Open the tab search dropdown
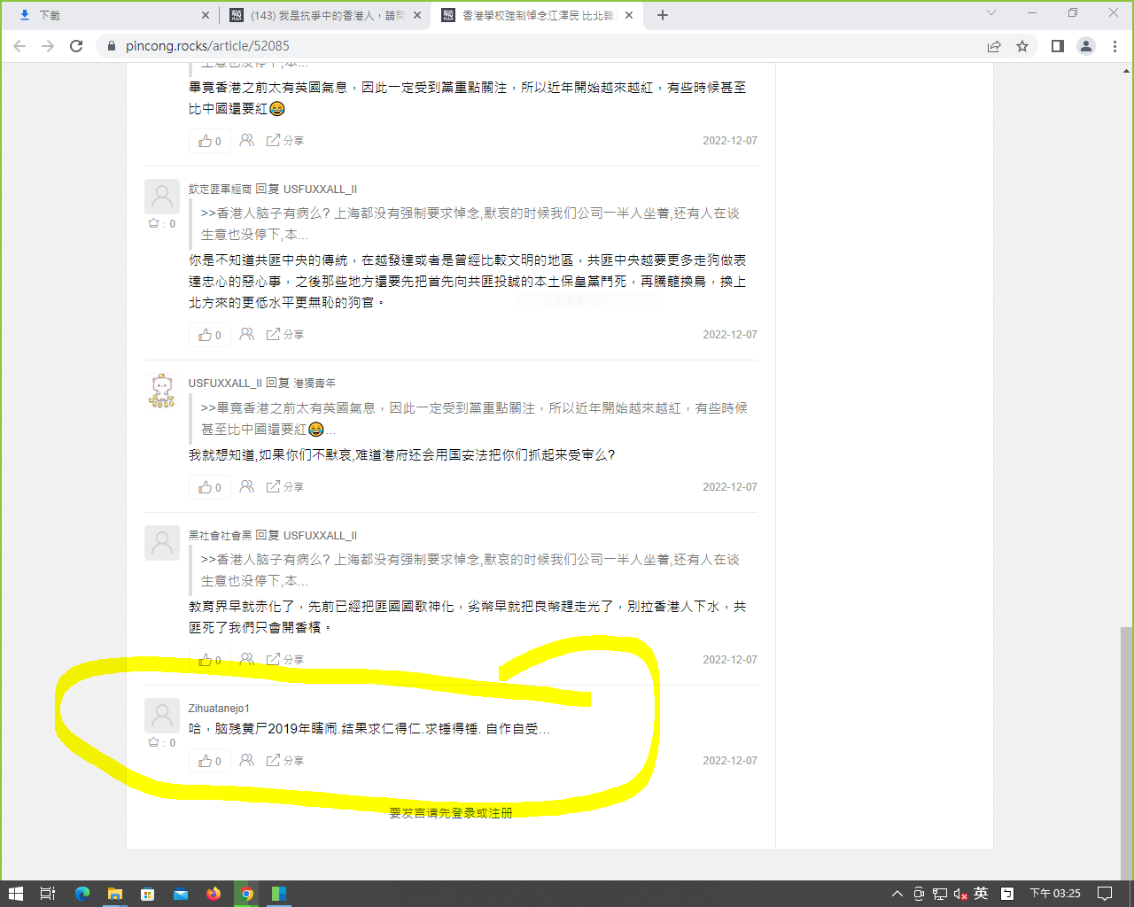1134x907 pixels. 991,12
